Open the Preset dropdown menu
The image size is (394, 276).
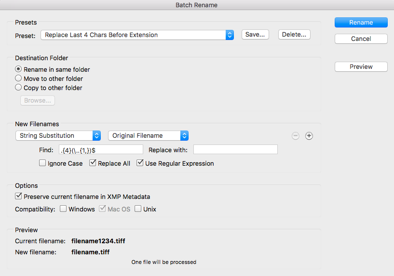tap(137, 35)
